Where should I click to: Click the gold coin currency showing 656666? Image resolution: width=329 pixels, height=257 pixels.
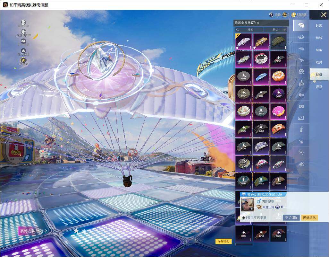[x=293, y=15]
